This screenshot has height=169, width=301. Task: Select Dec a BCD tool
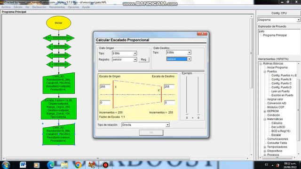(278, 127)
